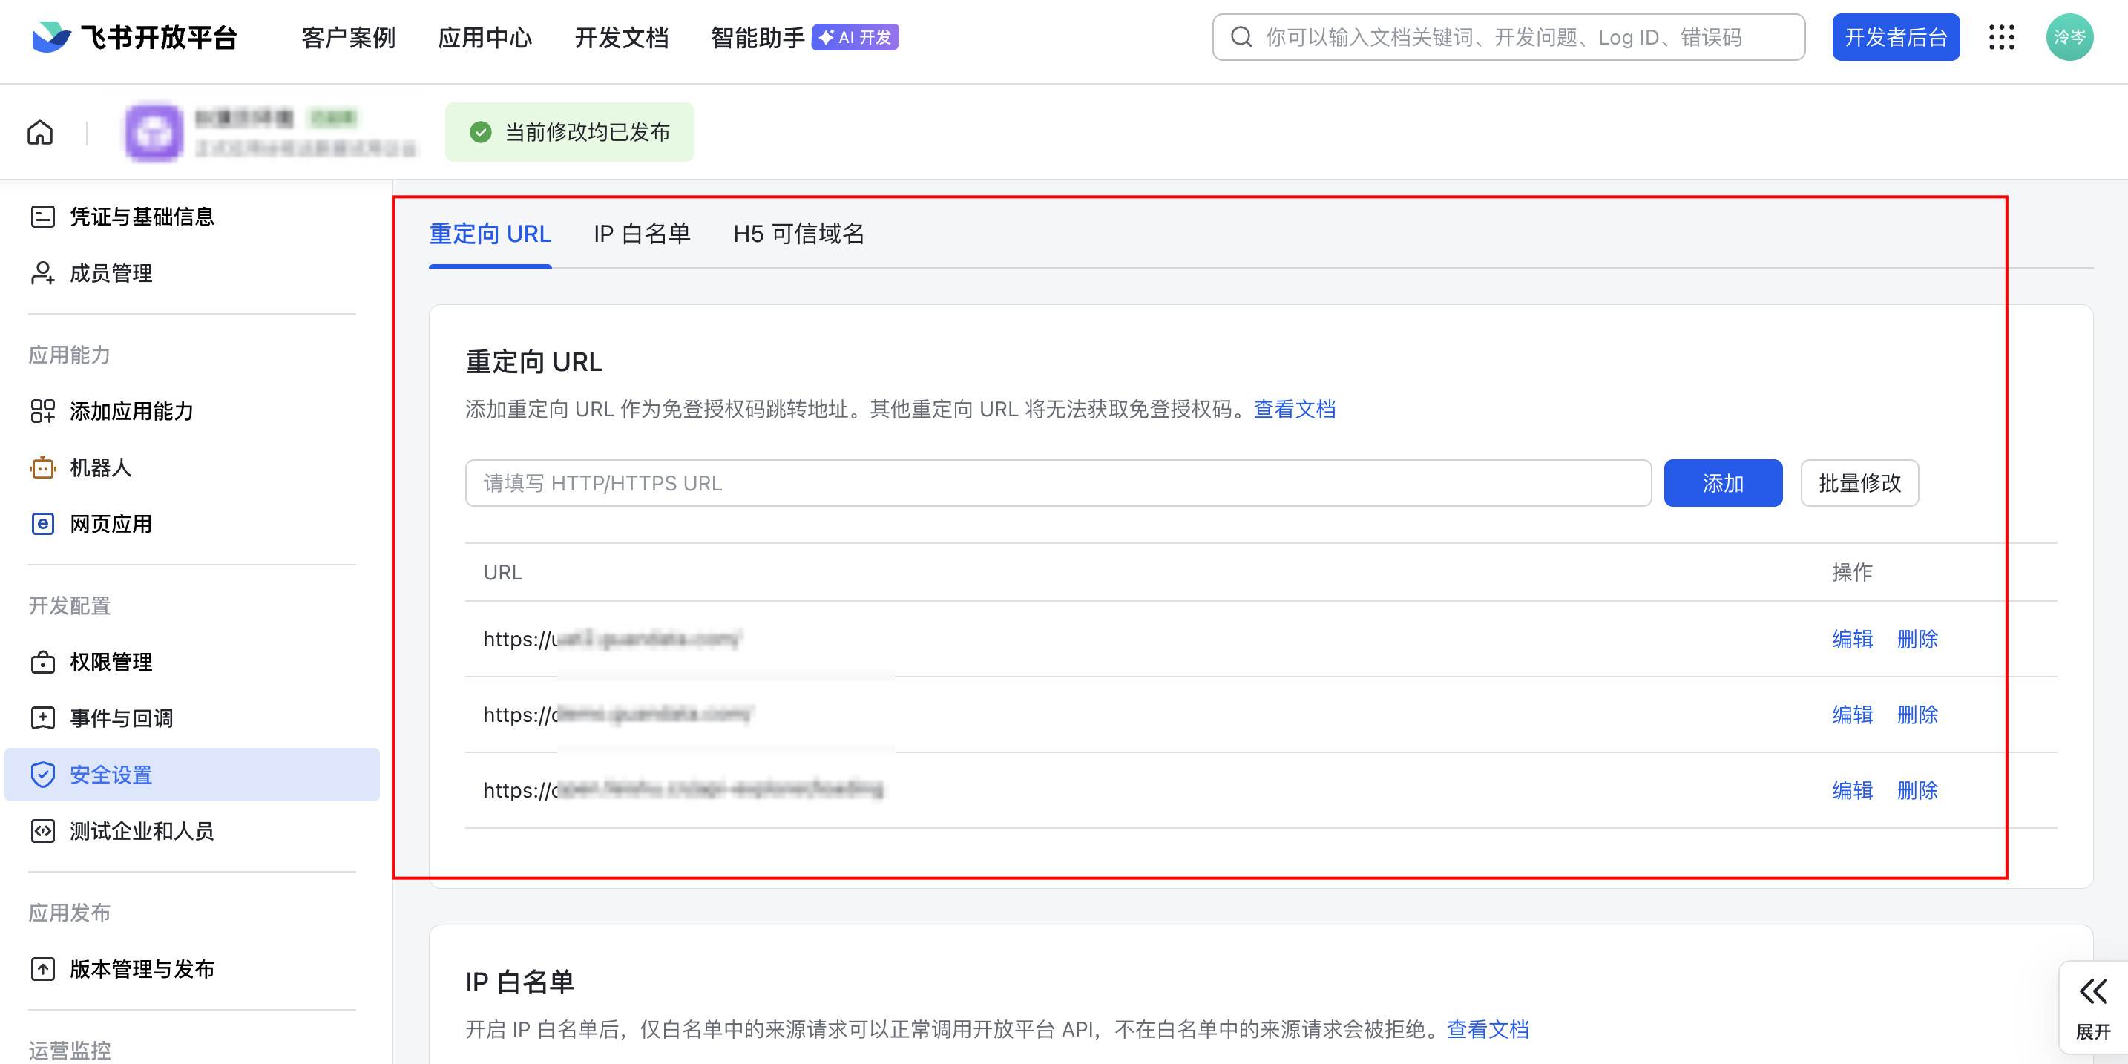Open the nine-dot app grid icon

(x=2001, y=37)
